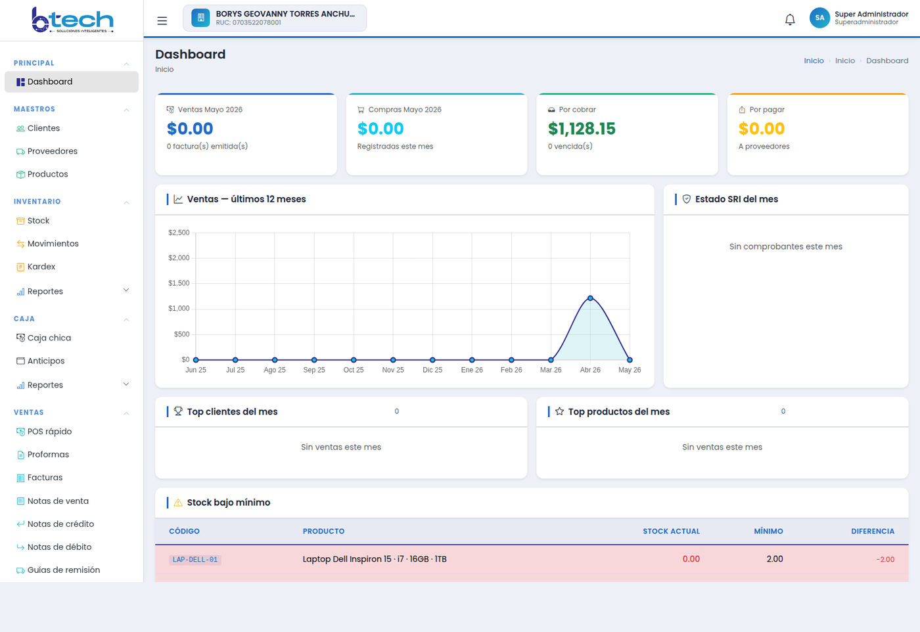Open Facturas page

tap(72, 478)
